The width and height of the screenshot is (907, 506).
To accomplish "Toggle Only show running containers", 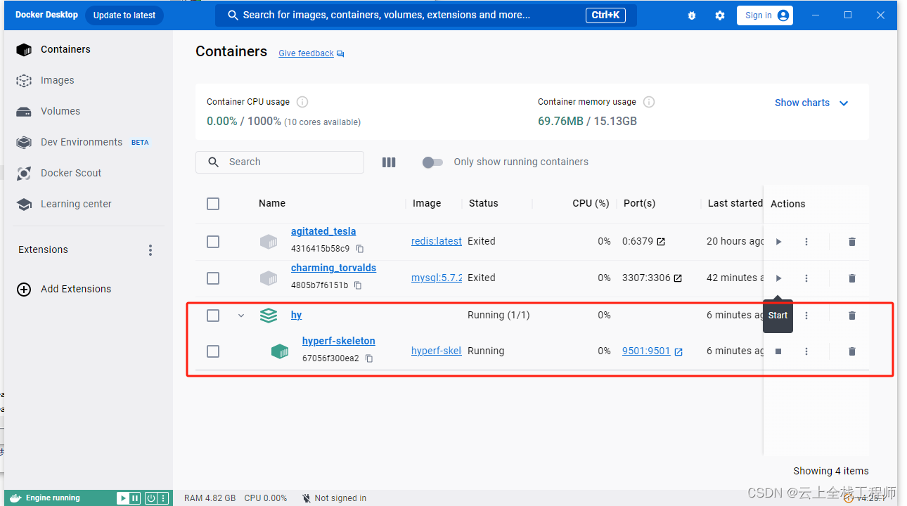I will coord(432,162).
